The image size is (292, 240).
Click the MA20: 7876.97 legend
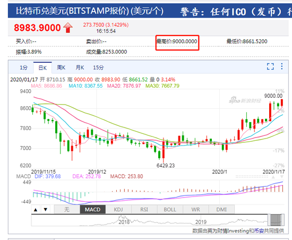coord(124,85)
